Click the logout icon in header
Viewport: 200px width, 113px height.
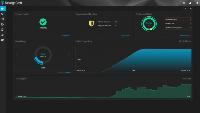[197, 3]
